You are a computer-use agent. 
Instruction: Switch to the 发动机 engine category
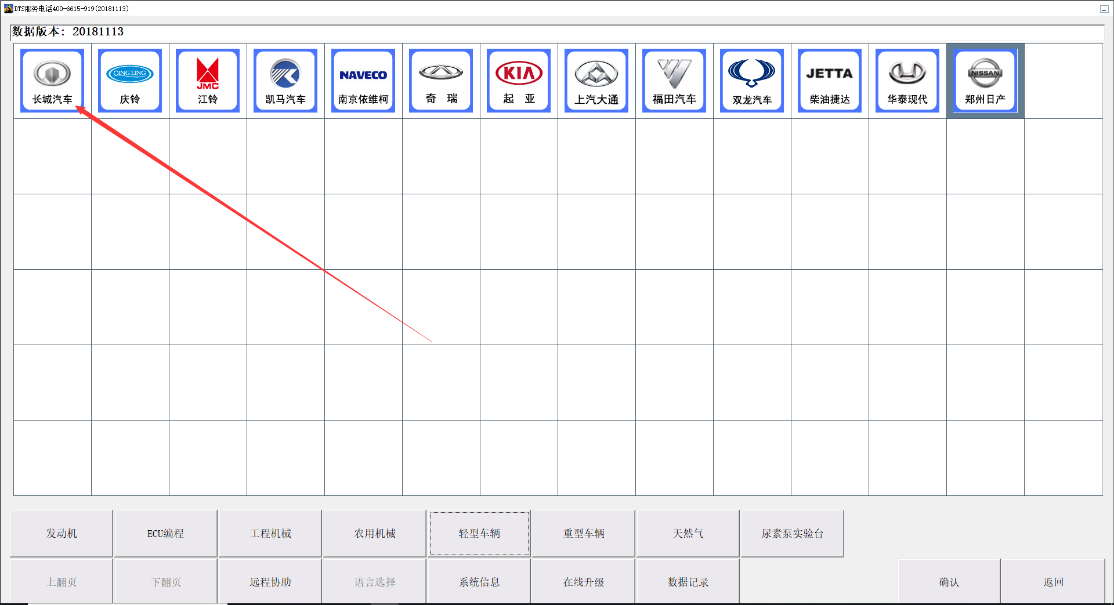click(62, 534)
